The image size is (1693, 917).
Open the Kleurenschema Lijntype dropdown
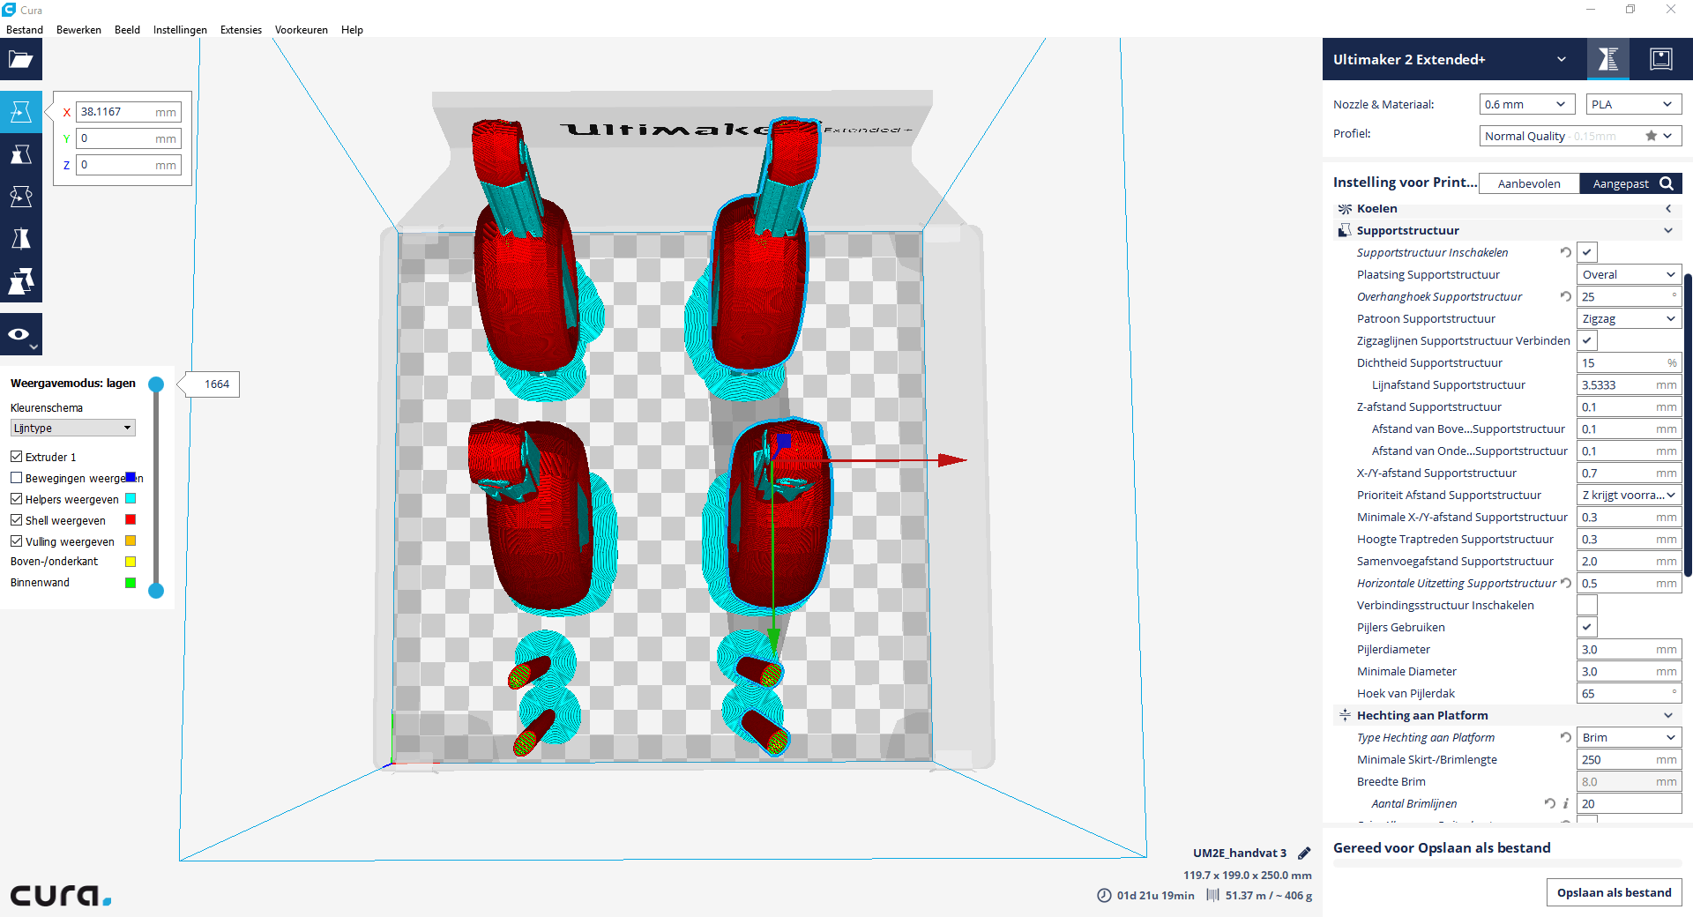pos(72,428)
